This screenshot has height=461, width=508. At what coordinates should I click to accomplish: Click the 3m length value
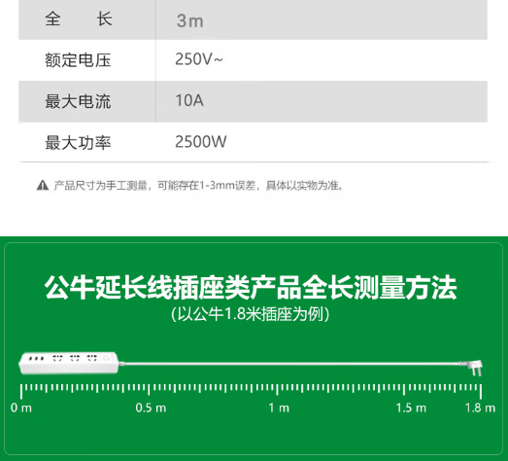click(x=190, y=20)
